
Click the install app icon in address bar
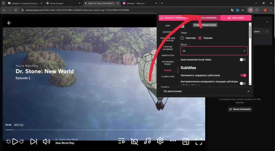237,10
